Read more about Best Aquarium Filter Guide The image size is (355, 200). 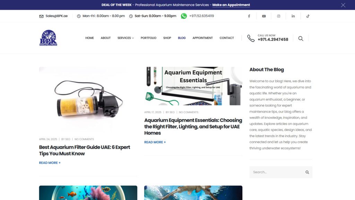coord(50,163)
